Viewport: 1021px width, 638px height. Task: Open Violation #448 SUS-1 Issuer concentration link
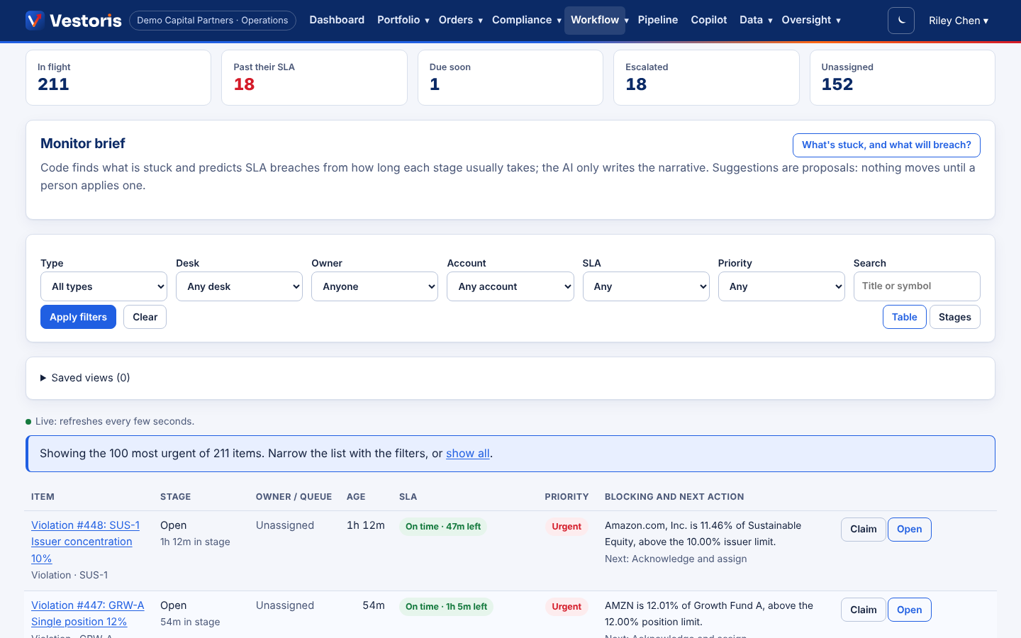85,542
